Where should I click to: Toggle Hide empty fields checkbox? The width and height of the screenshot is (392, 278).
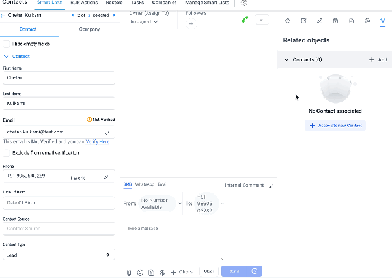click(x=7, y=44)
